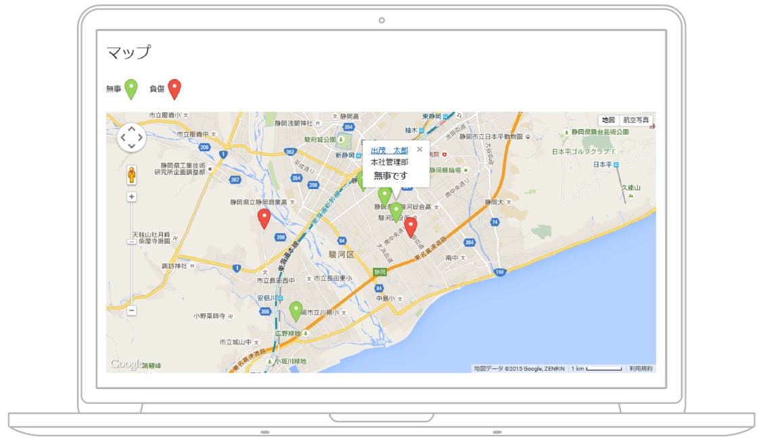This screenshot has height=439, width=763.
Task: Click the 市立服織中 school label
Action: coord(192,134)
